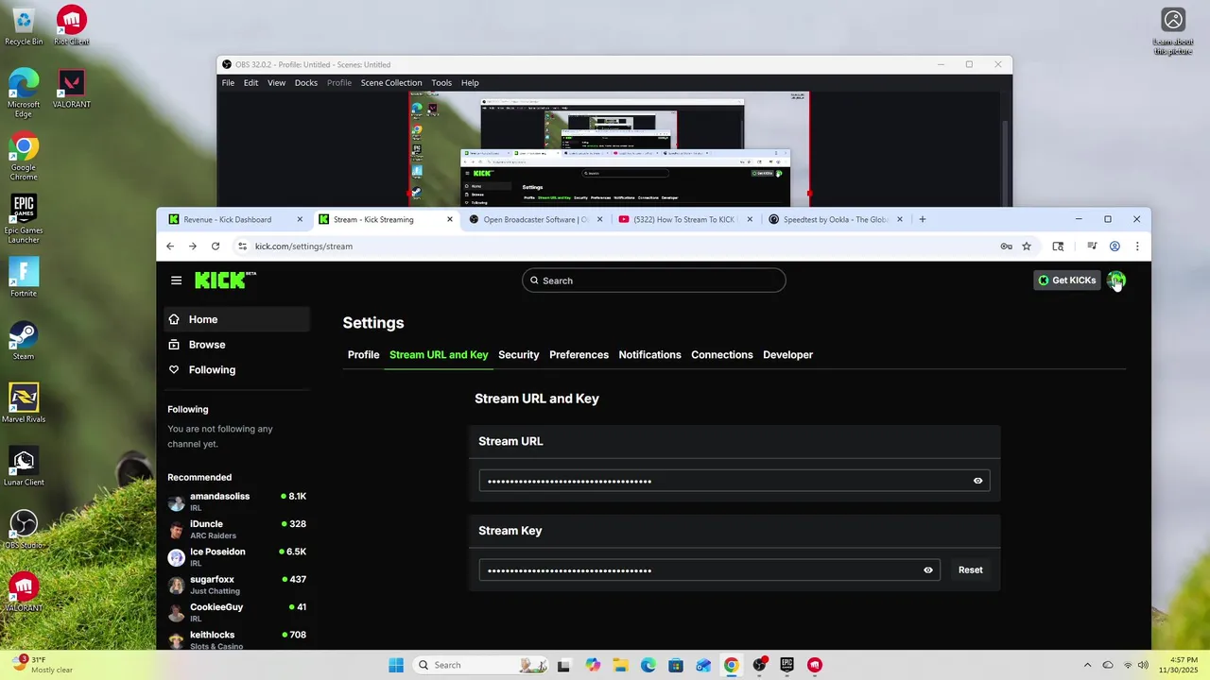Open the Preferences settings tab
The image size is (1210, 680).
(x=579, y=355)
